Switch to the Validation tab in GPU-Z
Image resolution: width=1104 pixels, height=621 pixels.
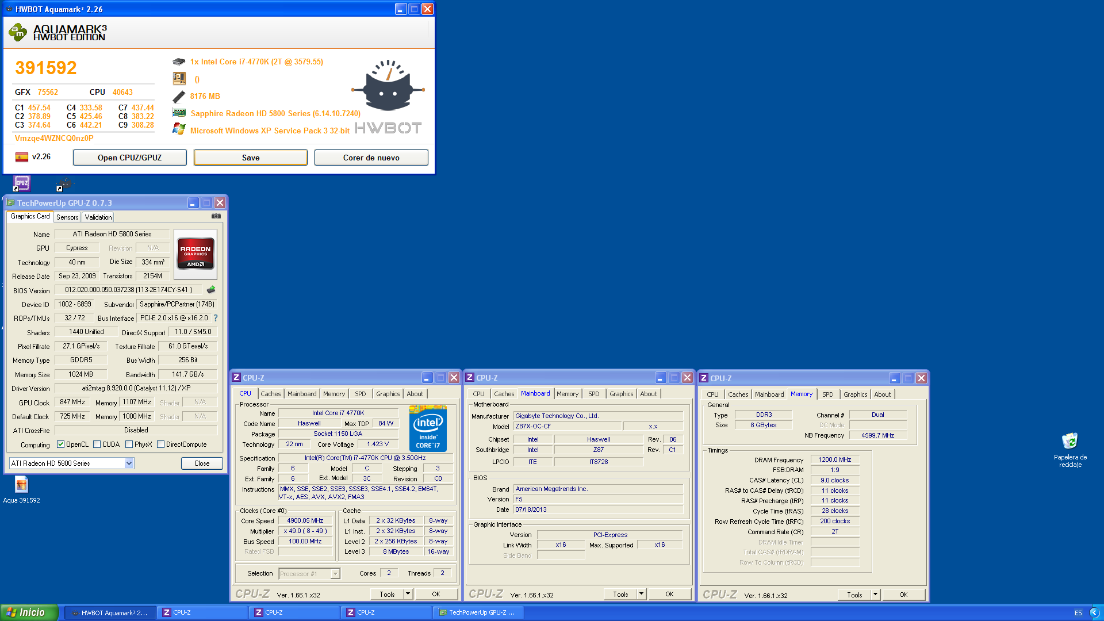pyautogui.click(x=98, y=217)
